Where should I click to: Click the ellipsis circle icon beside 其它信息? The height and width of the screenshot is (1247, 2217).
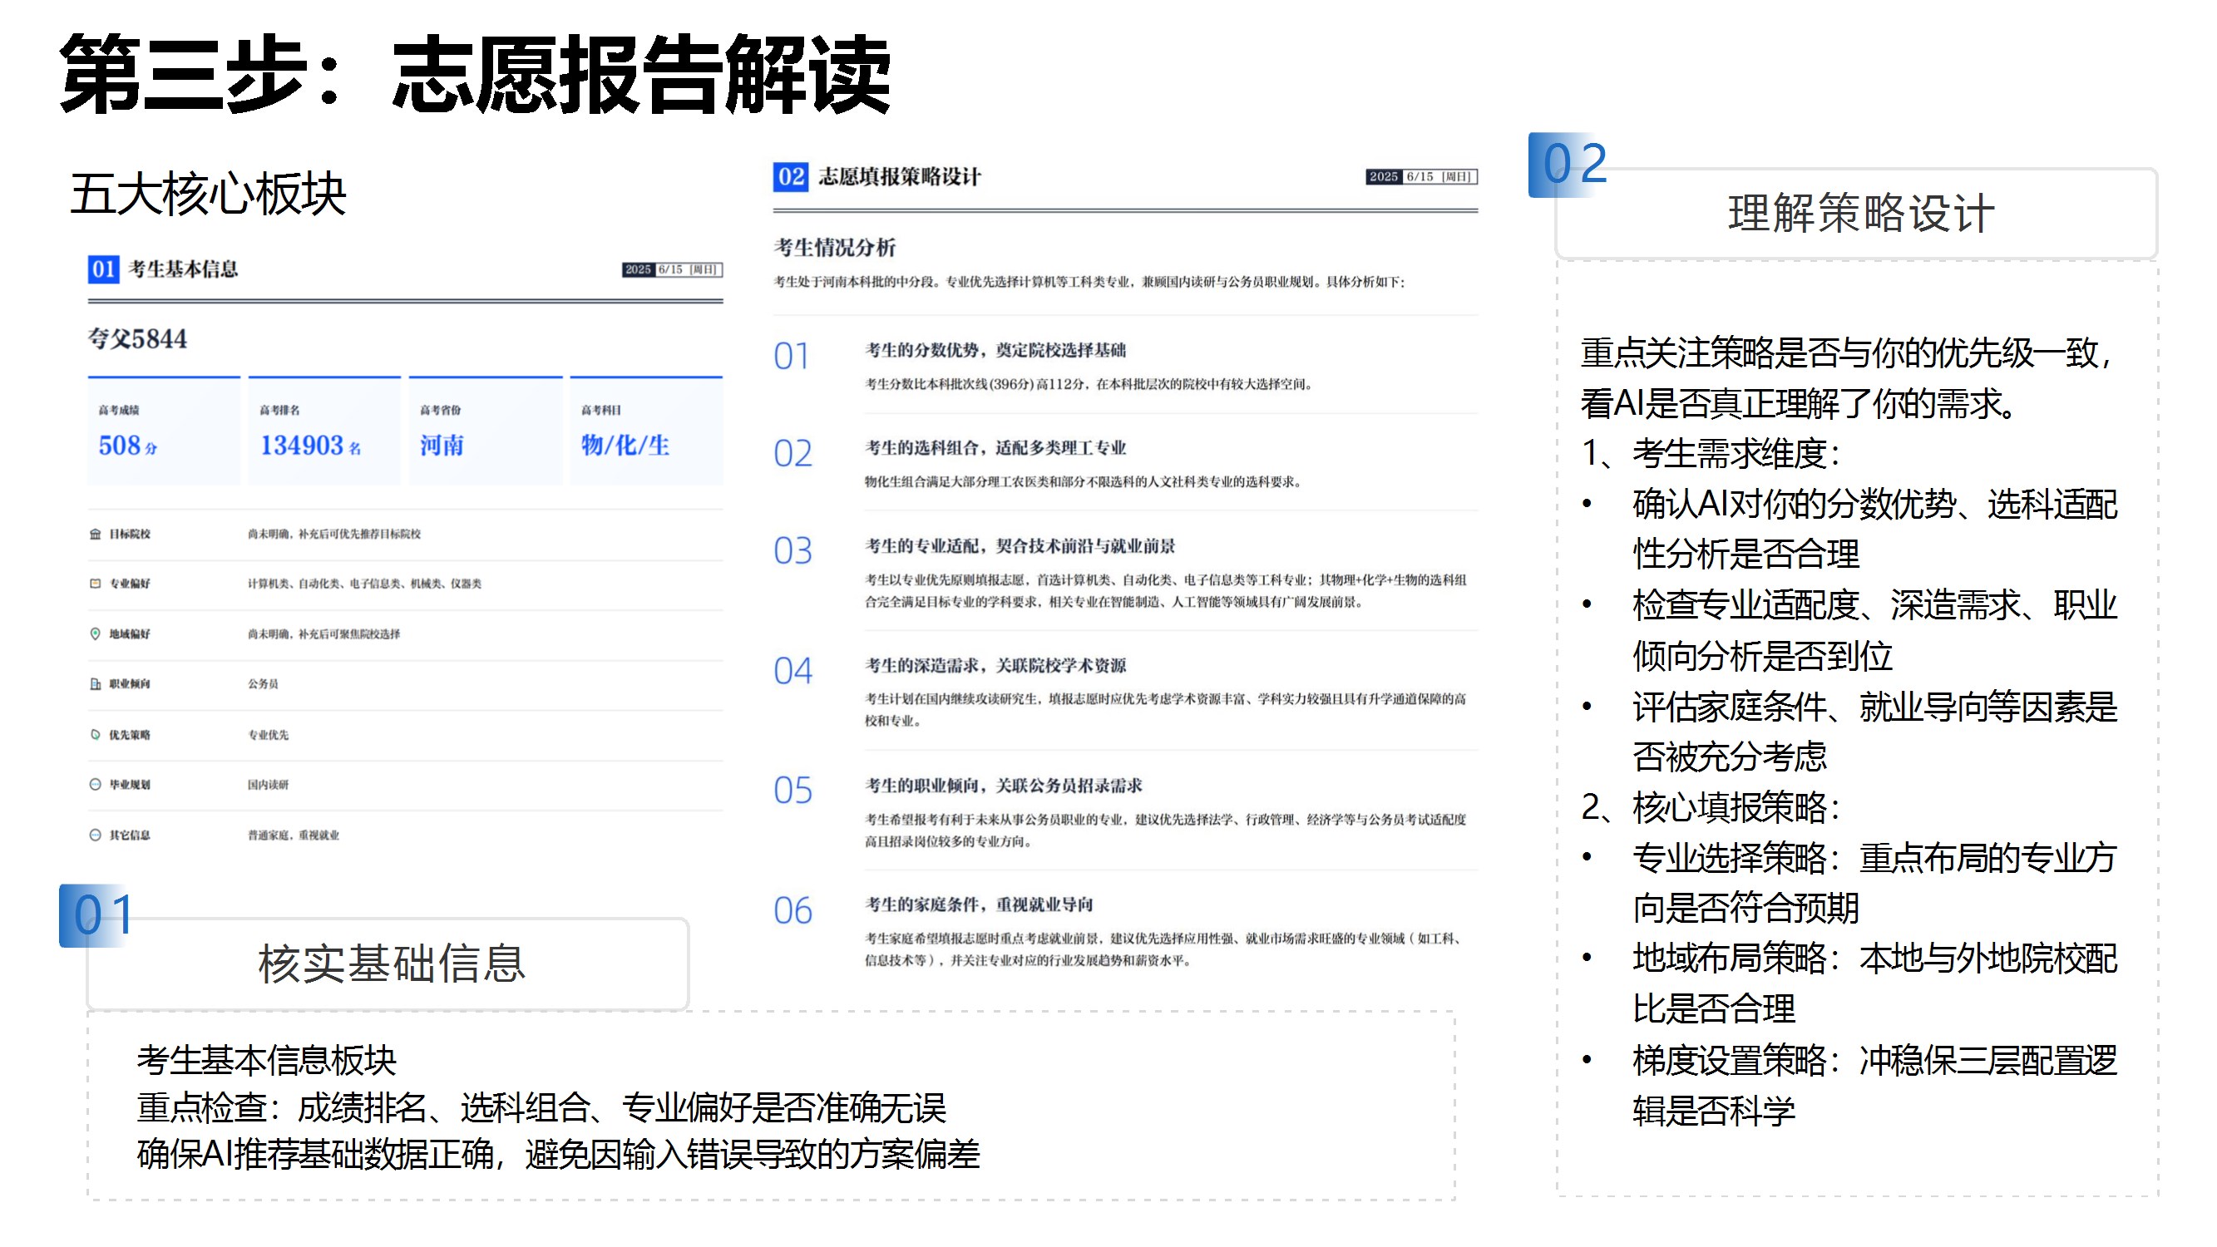pos(95,835)
